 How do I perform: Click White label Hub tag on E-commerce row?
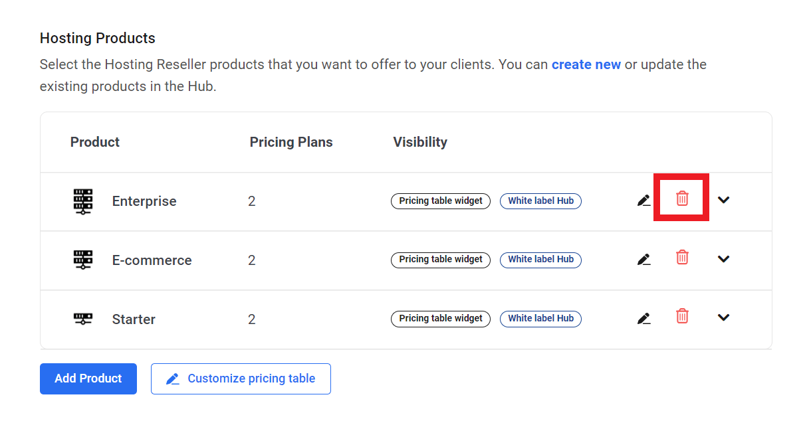pos(540,260)
